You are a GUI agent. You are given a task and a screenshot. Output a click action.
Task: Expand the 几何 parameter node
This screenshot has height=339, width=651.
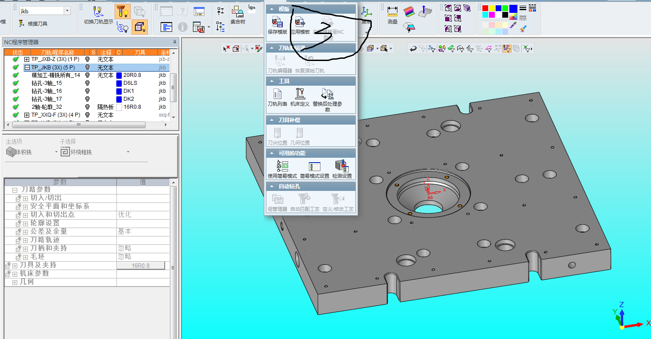(15, 282)
